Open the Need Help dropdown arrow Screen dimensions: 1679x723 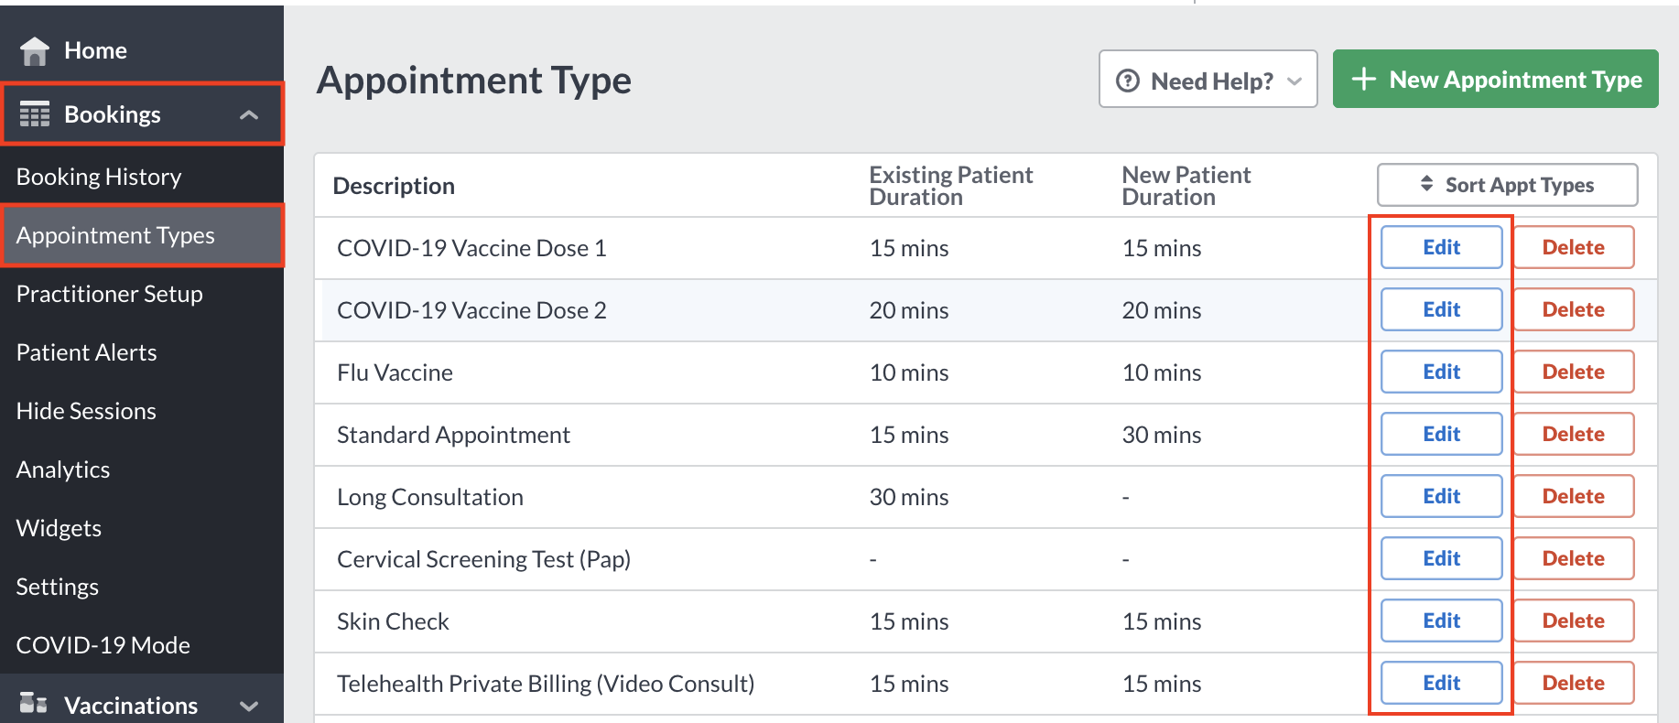1294,81
